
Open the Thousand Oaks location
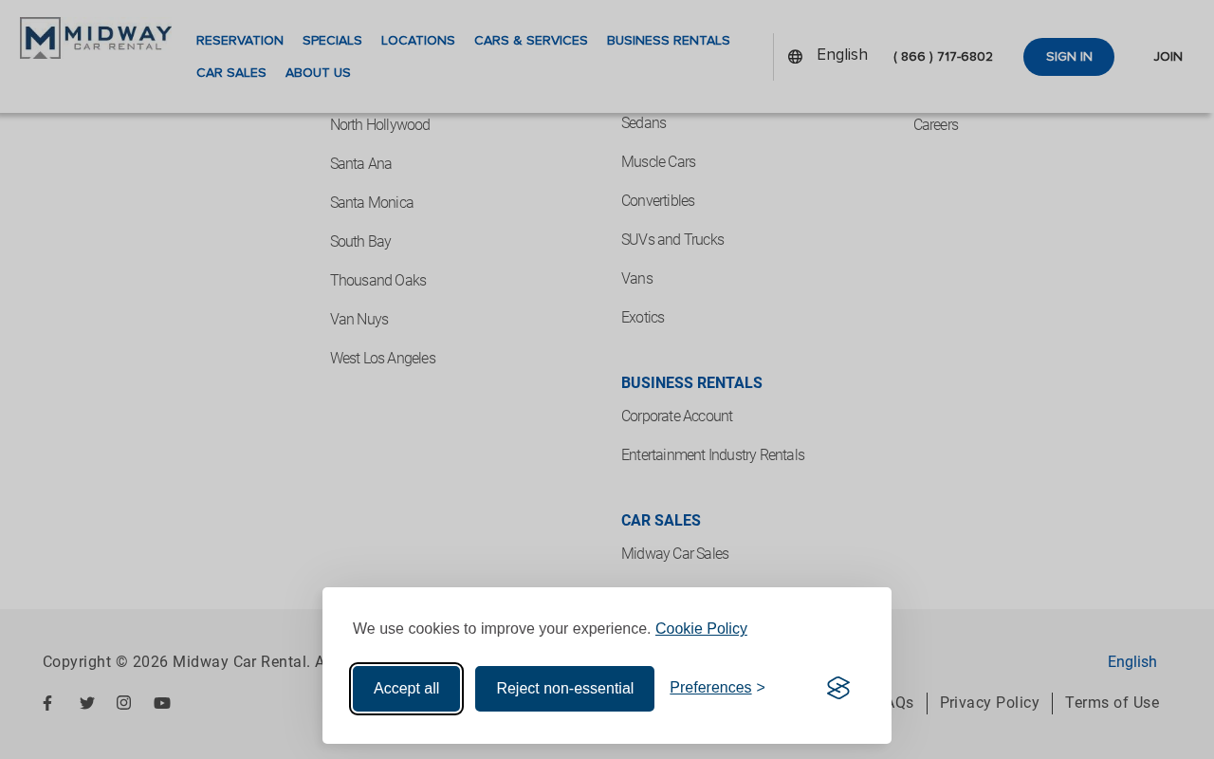coord(378,281)
